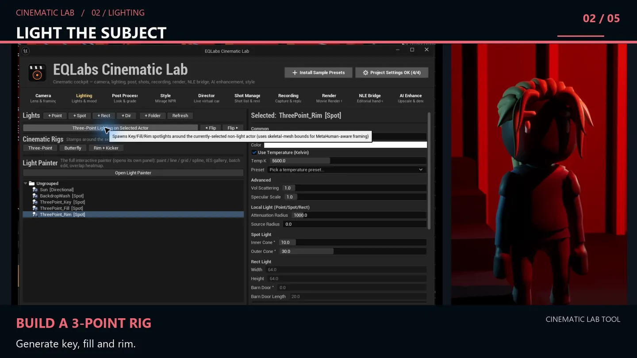Click the light icon beside ThreePoint_Fill
This screenshot has height=358, width=637.
[x=35, y=208]
